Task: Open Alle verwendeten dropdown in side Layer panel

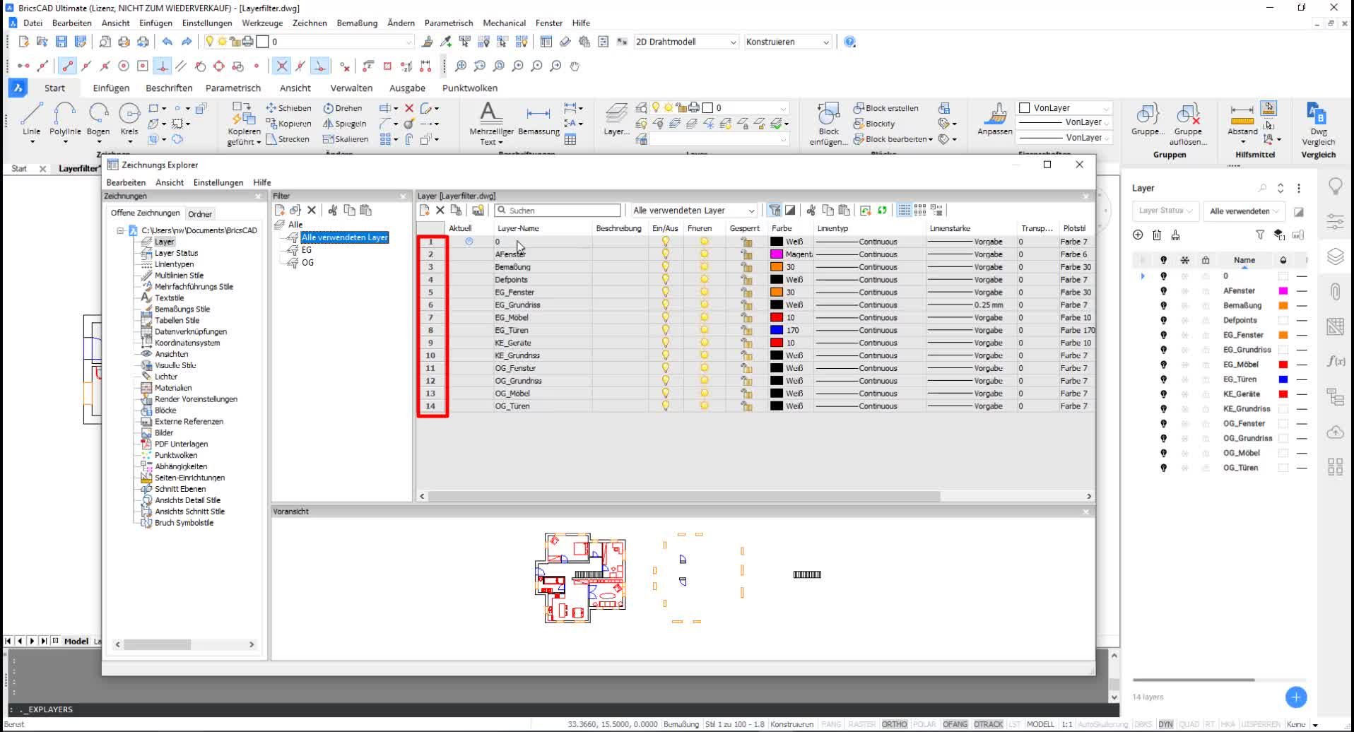Action: coord(1244,211)
